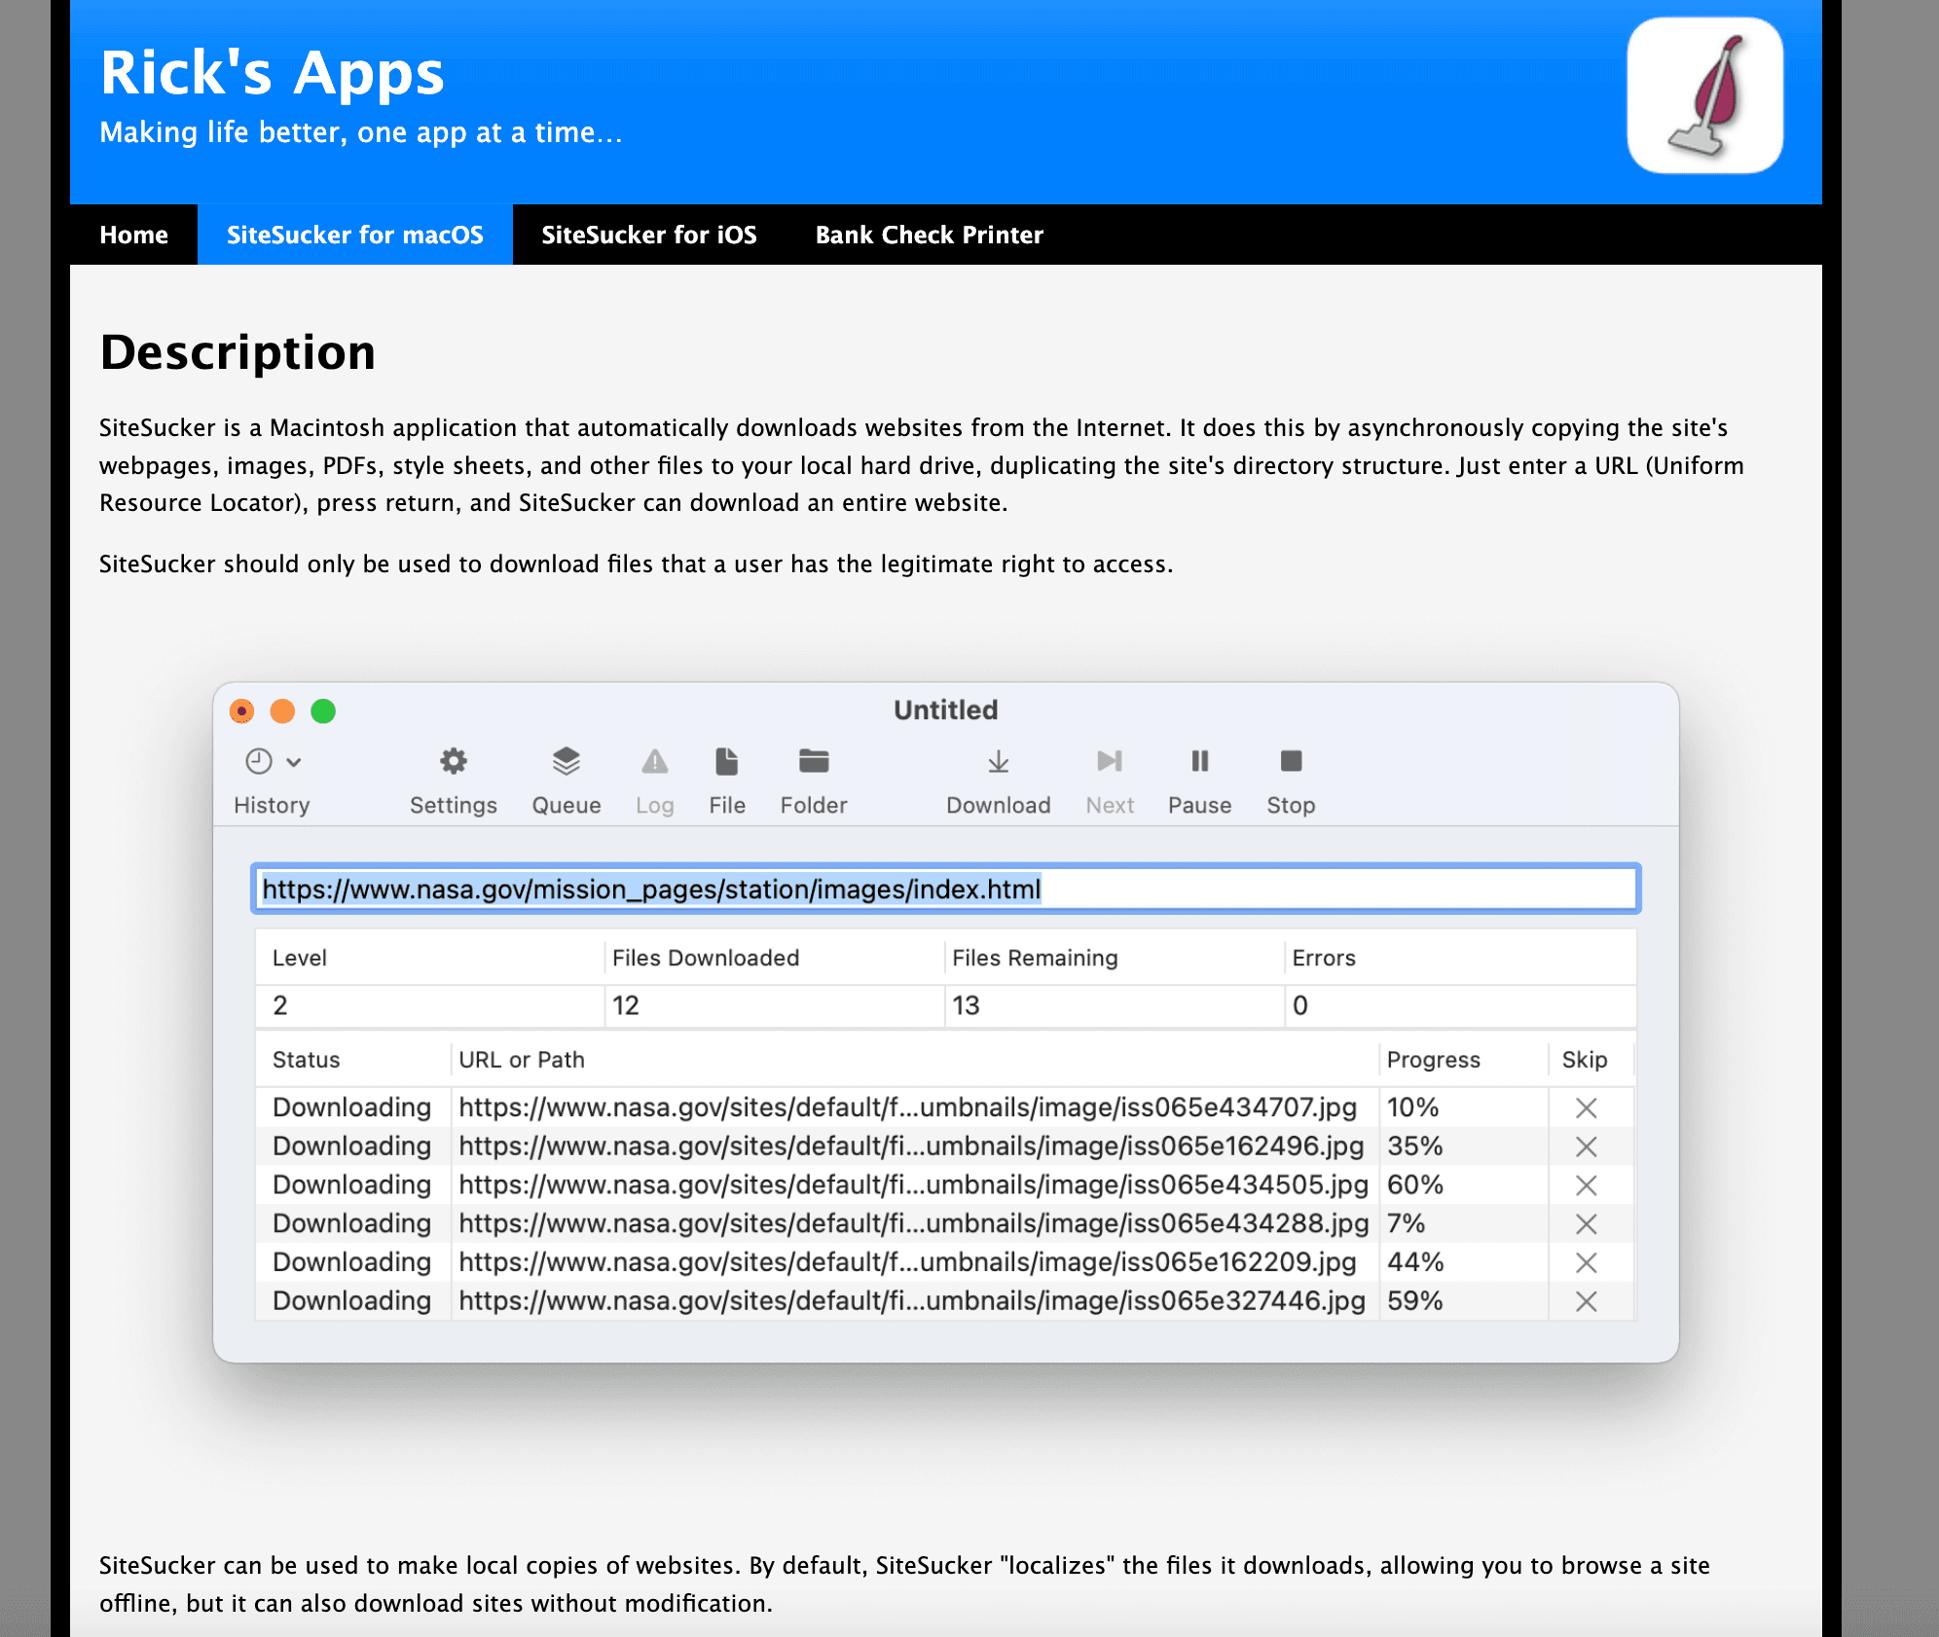This screenshot has height=1637, width=1939.
Task: Click the History clock icon
Action: pos(259,761)
